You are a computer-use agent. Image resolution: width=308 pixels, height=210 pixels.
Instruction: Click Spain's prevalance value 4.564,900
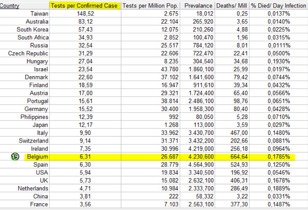(201, 164)
